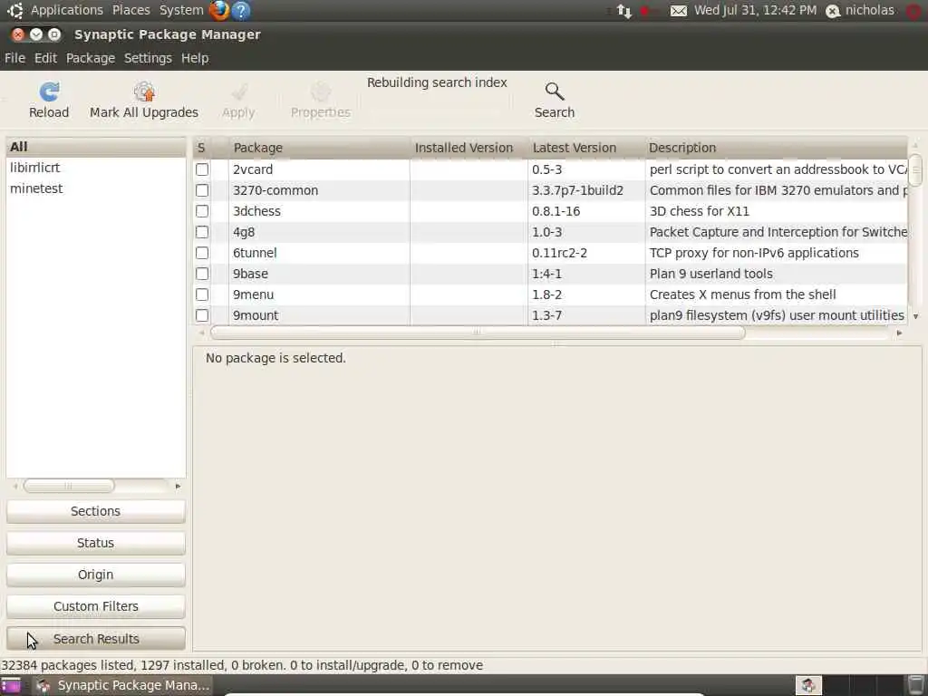928x696 pixels.
Task: Open the Applications menu
Action: click(x=67, y=10)
